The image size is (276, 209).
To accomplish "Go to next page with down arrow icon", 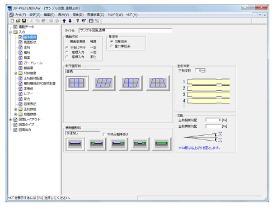I will tap(70, 21).
